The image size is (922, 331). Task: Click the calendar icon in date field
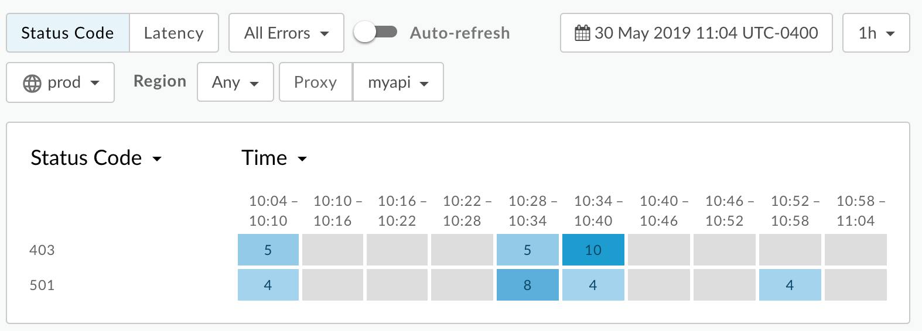pos(582,33)
